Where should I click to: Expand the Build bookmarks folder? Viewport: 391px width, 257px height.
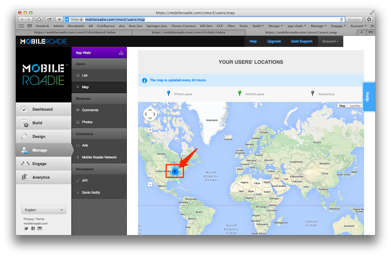click(258, 26)
